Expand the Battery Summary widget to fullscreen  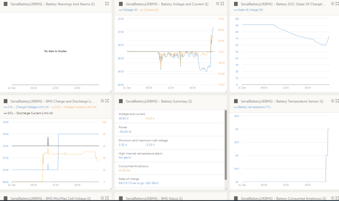point(222,101)
